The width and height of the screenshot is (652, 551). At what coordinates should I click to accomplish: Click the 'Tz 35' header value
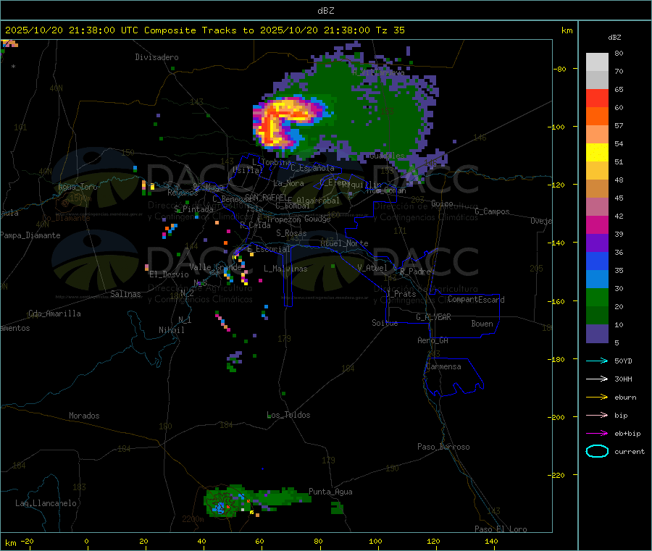click(390, 30)
